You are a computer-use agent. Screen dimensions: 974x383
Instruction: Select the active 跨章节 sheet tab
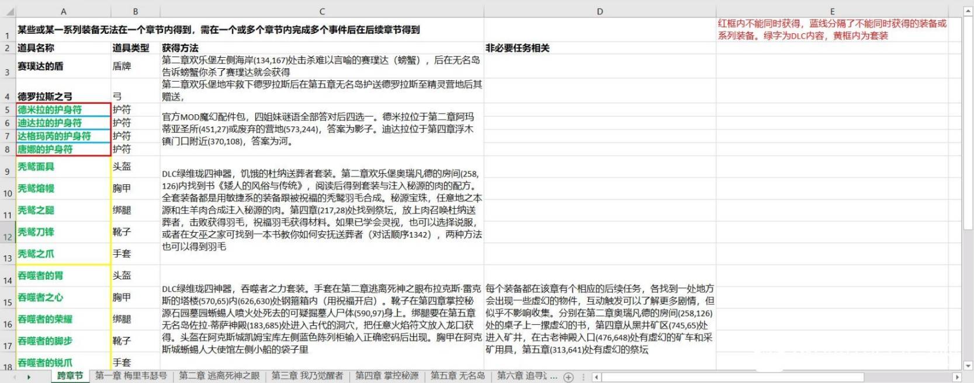[70, 376]
